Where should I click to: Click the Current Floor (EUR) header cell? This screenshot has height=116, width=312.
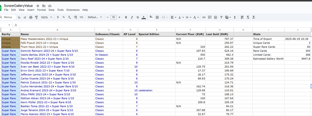[191, 34]
